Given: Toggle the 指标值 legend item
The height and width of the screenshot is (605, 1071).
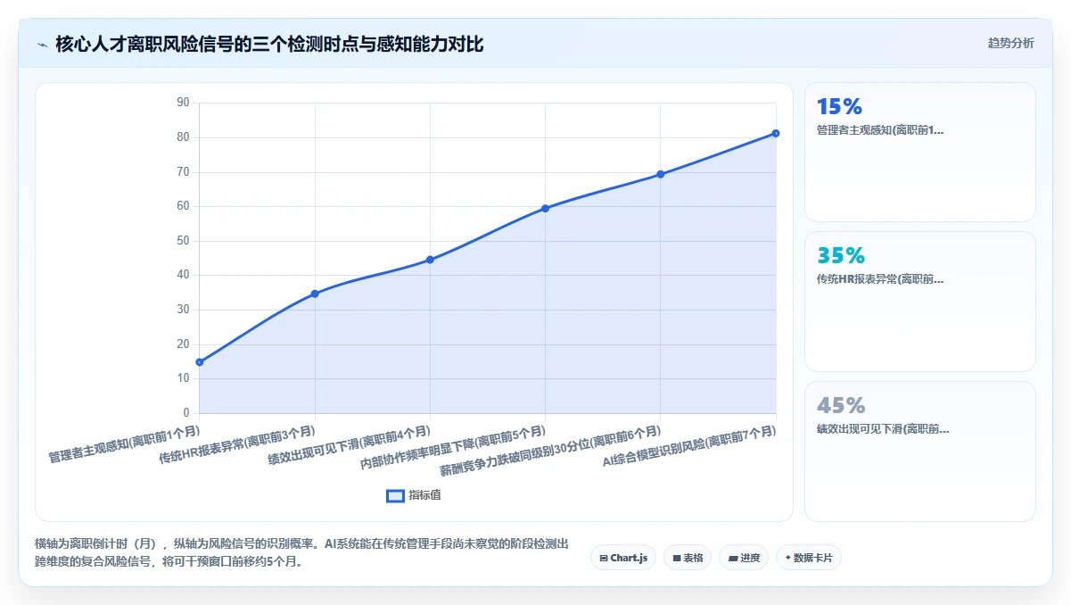Looking at the screenshot, I should point(414,495).
